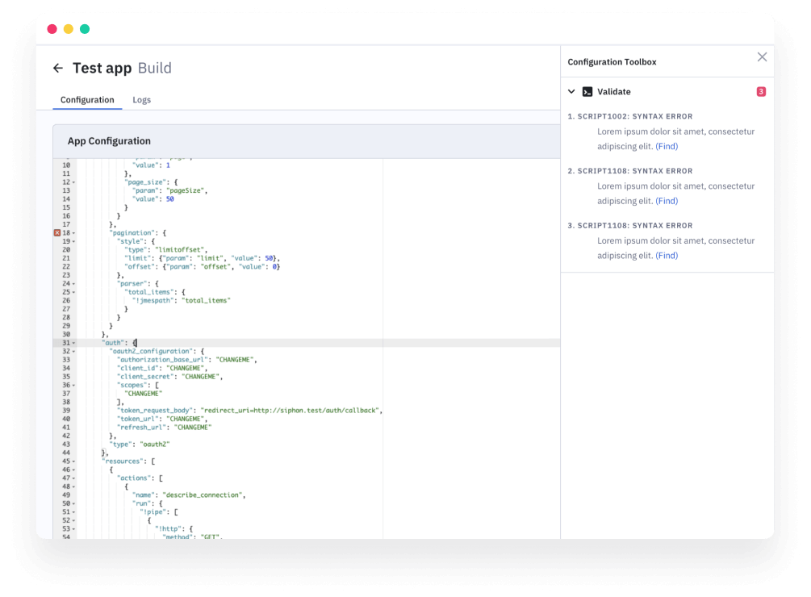Click "authorization_base_url" key on line 33

click(162, 360)
